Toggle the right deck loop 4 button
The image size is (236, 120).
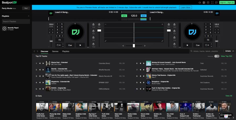pyautogui.click(x=207, y=45)
